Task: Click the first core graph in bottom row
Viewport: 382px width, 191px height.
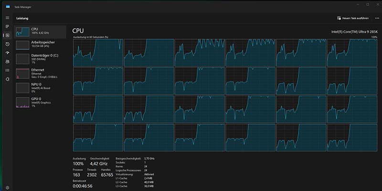Action: [x=98, y=138]
